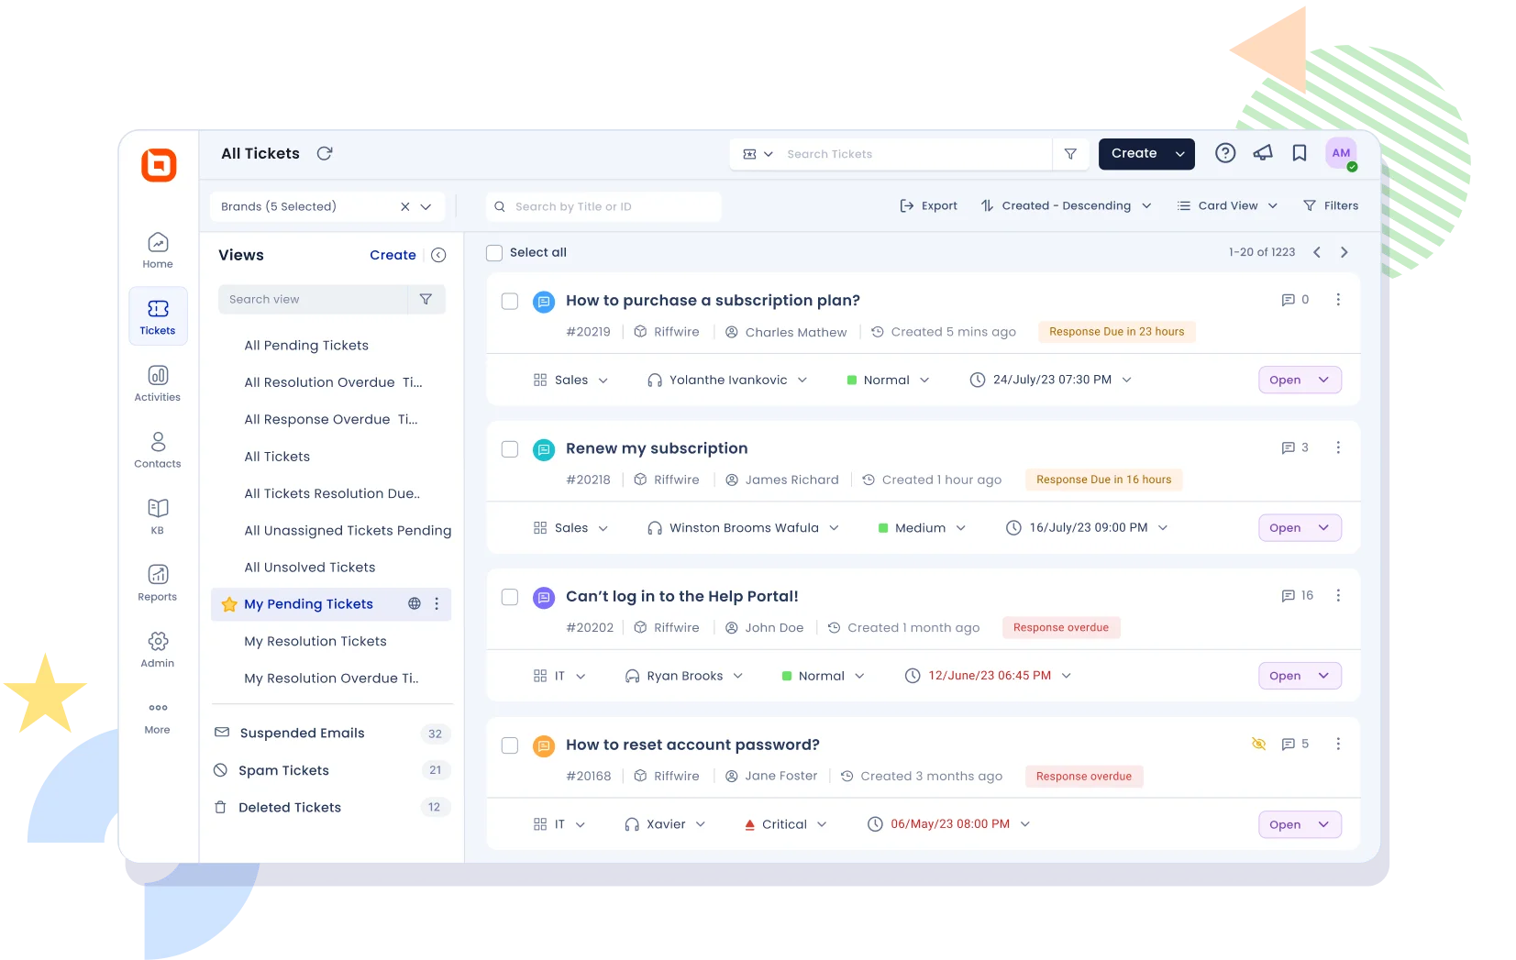Open the All Tickets view
Screen dimensions: 1516x960
(277, 456)
